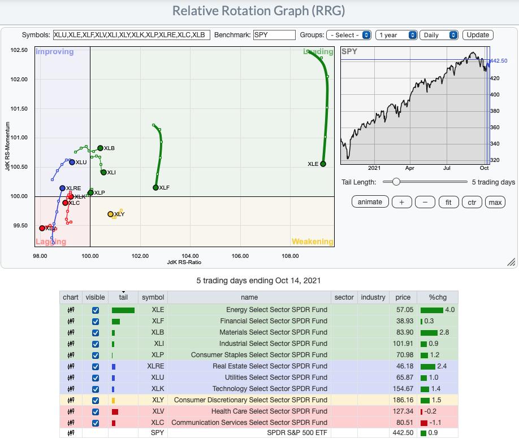Screen dimensions: 519x439
Task: Sort table by tail column
Action: [x=123, y=297]
